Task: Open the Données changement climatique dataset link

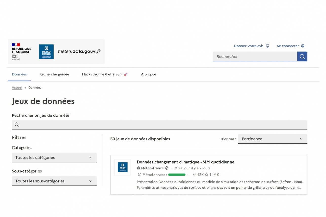Action: (185, 162)
